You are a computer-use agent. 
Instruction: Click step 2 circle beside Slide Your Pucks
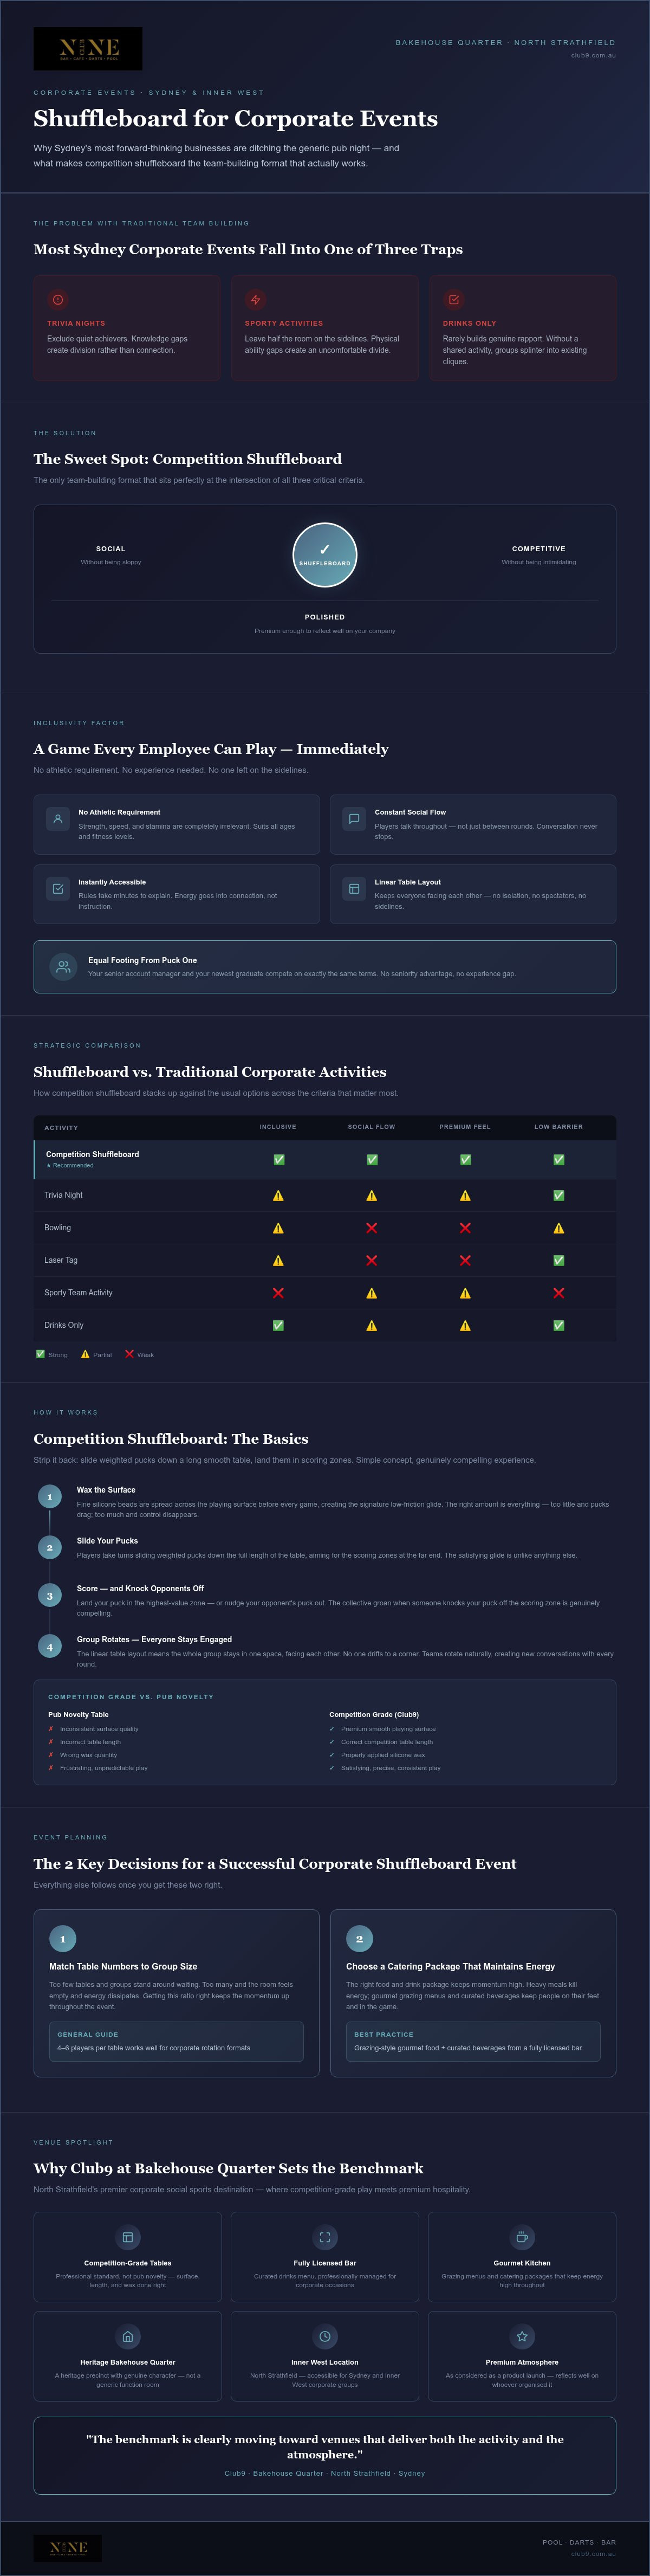point(49,1547)
